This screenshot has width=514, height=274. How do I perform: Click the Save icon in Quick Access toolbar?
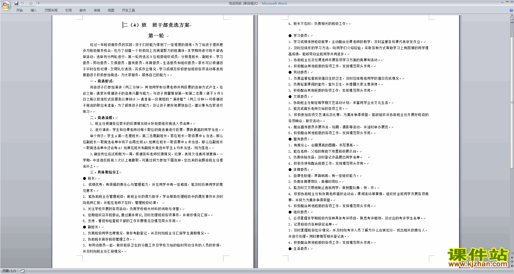pos(16,3)
